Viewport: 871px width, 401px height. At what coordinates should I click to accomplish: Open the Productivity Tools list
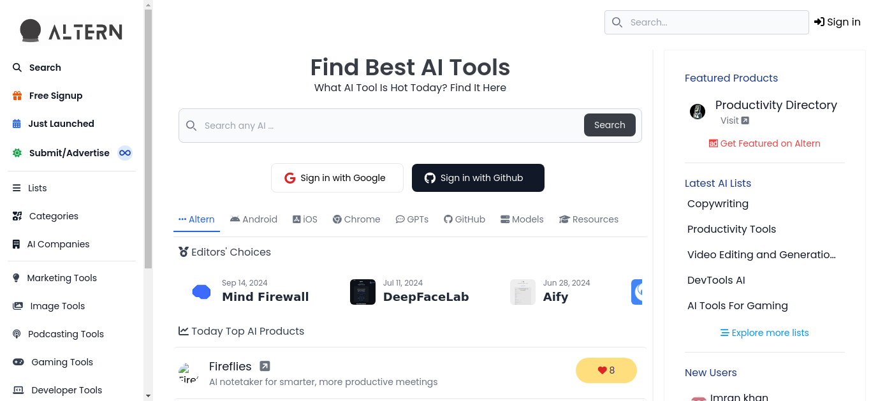pos(732,230)
